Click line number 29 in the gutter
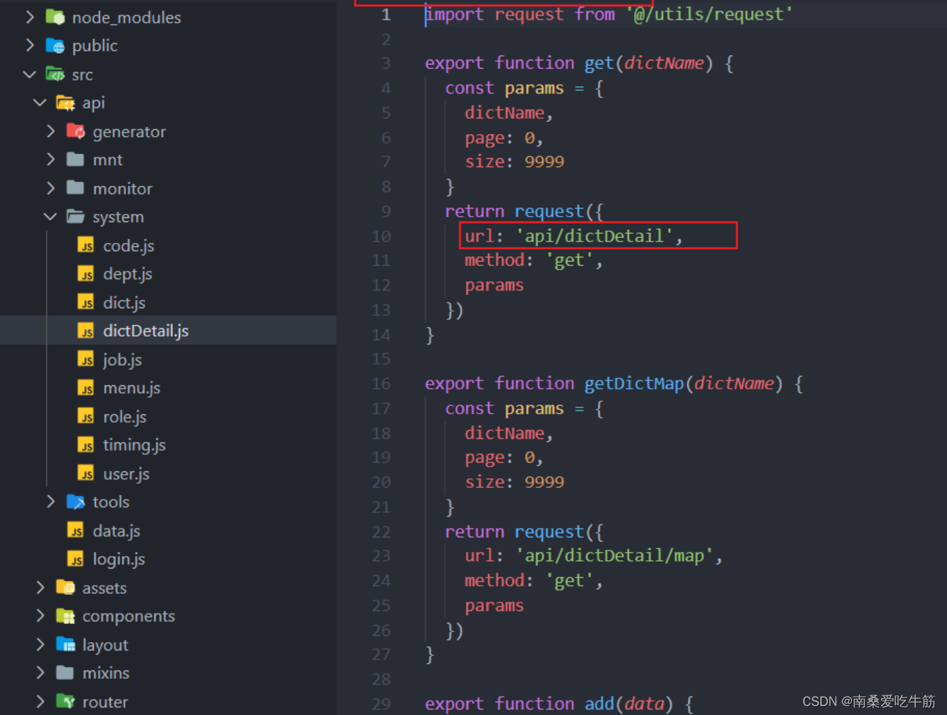 (381, 703)
